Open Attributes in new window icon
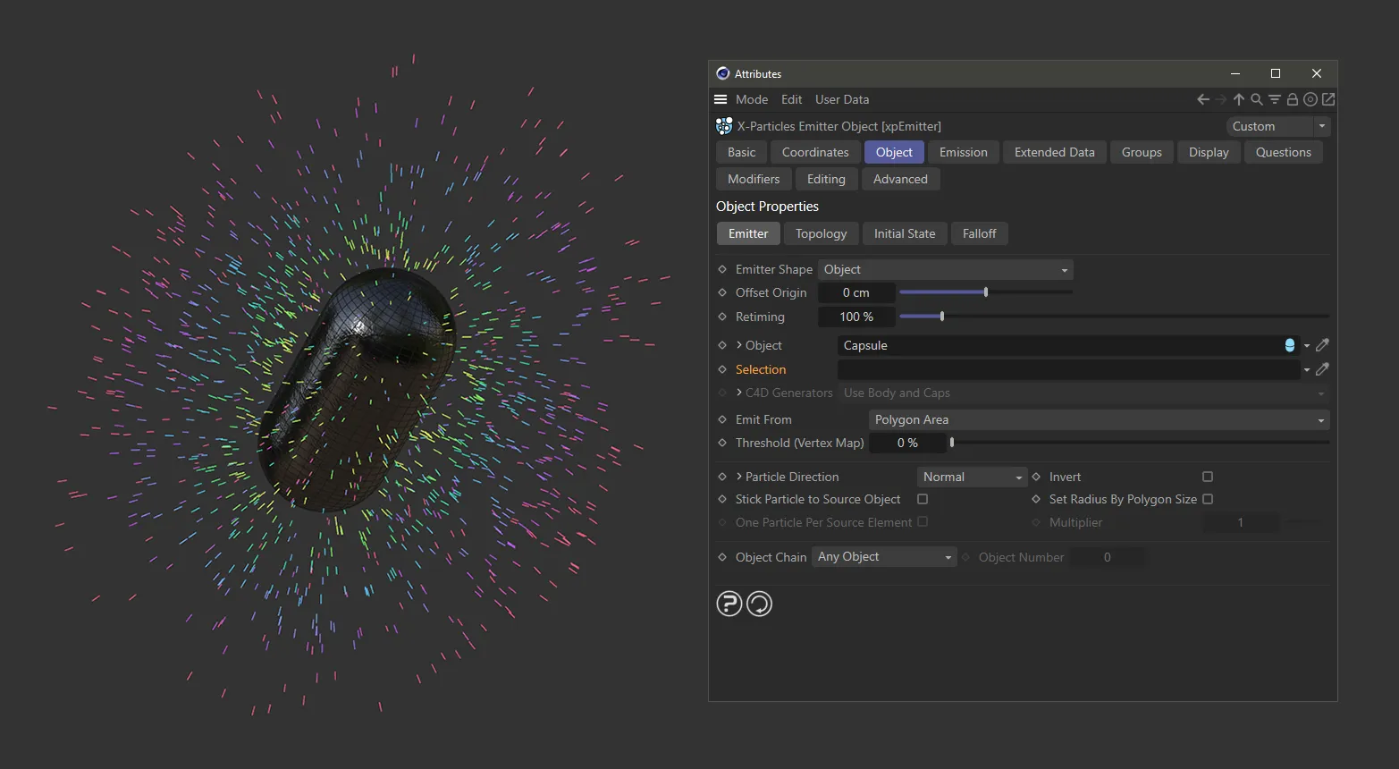 (1328, 99)
